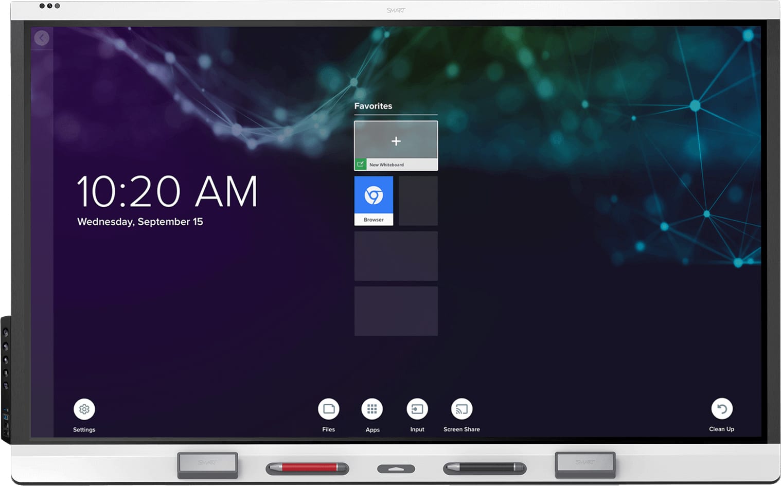Select the bottom-most empty favorite slot
Viewport: 781px width, 486px height.
[396, 311]
